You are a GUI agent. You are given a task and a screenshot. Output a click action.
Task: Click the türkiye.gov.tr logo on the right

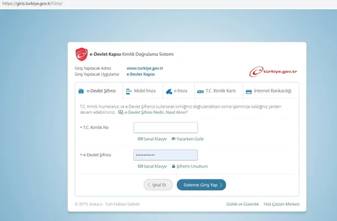273,72
